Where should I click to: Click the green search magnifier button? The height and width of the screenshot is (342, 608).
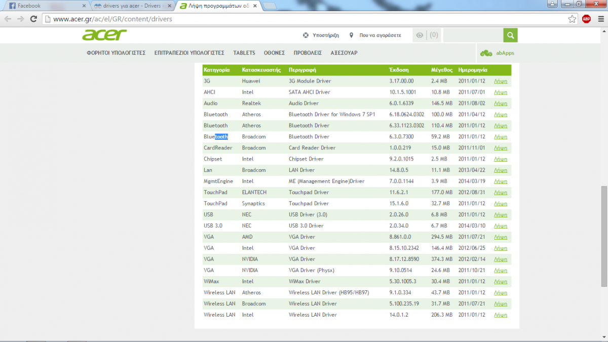coord(510,35)
